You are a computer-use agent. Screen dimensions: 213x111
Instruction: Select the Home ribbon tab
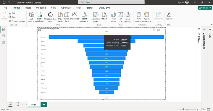(17, 8)
